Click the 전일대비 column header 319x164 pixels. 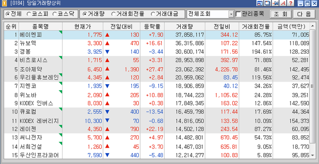[122, 26]
